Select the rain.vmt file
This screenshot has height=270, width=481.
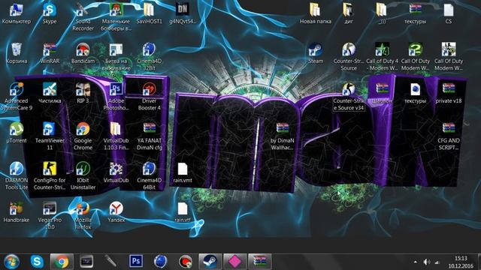click(x=183, y=173)
